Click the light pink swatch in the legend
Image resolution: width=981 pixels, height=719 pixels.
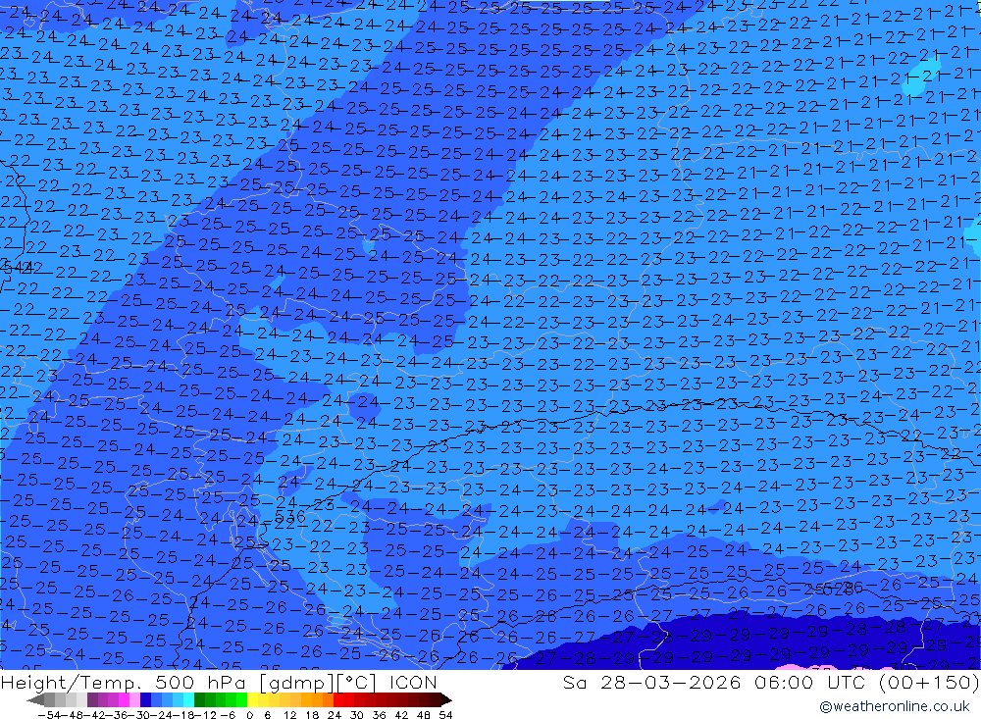click(135, 699)
